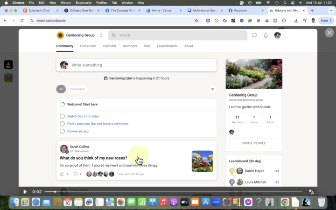Play the video with the play button
The height and width of the screenshot is (210, 336).
[25, 192]
